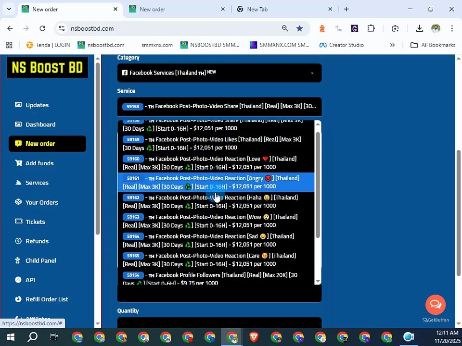This screenshot has width=462, height=346.
Task: Open the GetButton chat widget
Action: coord(436,305)
